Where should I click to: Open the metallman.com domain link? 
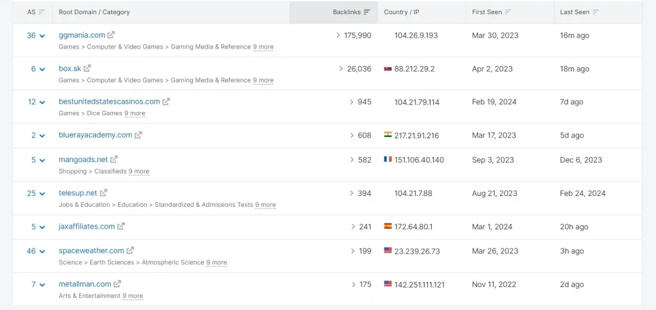(x=85, y=284)
